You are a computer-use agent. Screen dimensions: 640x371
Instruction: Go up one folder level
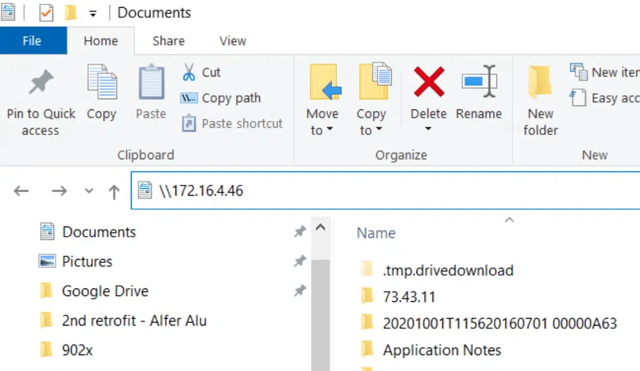click(x=115, y=191)
